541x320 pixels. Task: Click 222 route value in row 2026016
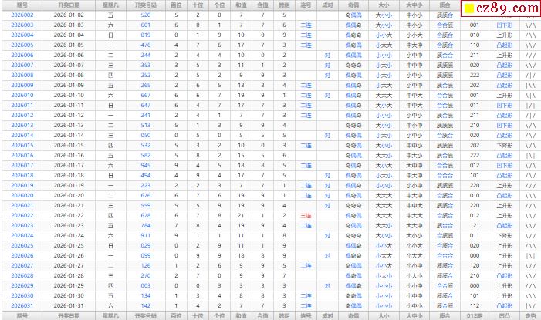pos(475,156)
